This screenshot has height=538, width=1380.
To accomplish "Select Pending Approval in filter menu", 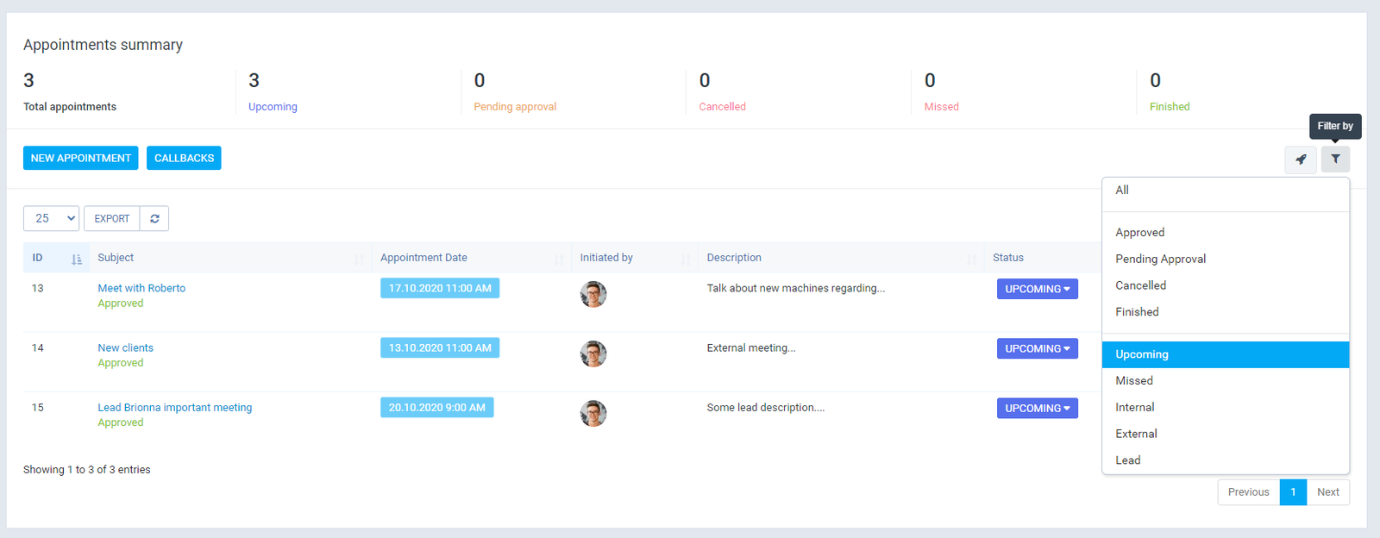I will pyautogui.click(x=1160, y=260).
